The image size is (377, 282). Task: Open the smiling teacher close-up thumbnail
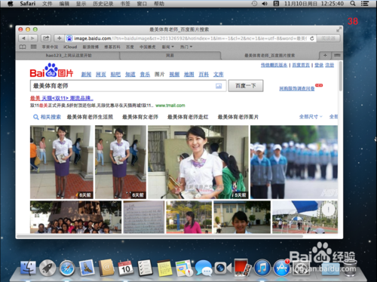tap(198, 162)
